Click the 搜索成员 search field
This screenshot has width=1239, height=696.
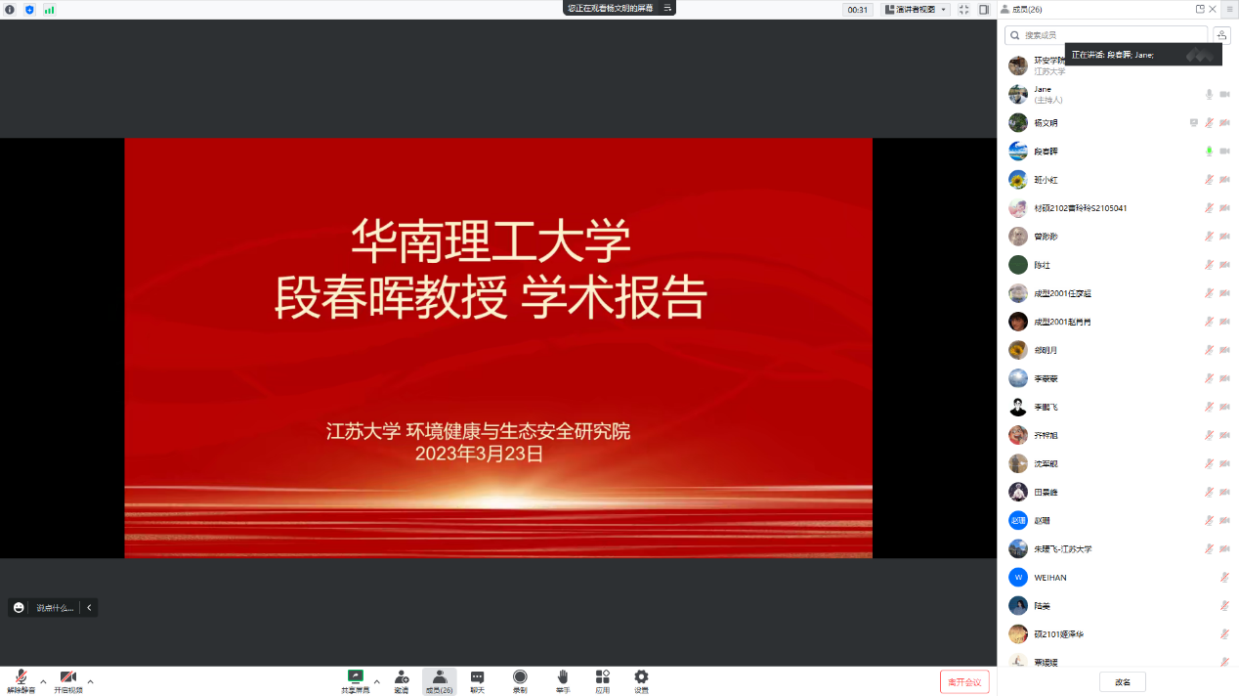(x=1107, y=35)
